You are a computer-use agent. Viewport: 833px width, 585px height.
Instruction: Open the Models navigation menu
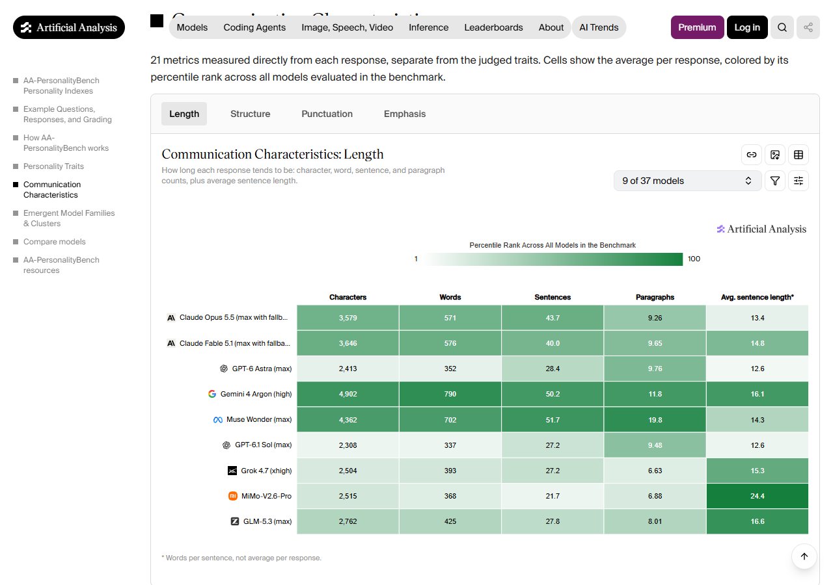click(192, 27)
